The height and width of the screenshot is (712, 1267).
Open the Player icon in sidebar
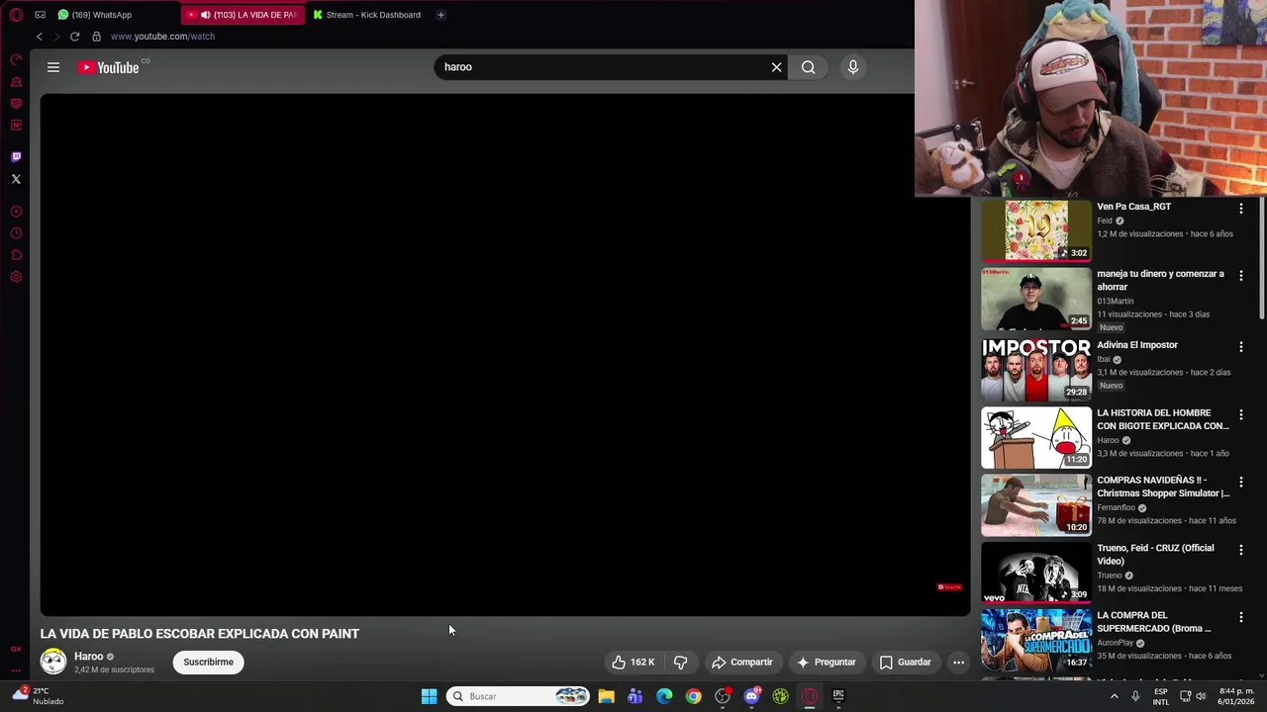point(16,212)
